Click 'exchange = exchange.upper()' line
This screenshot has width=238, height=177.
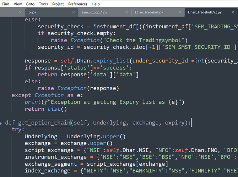(x=69, y=143)
